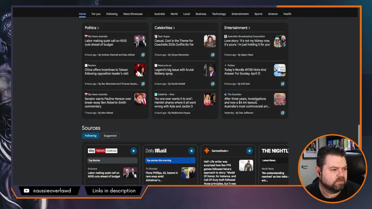Open the World news tab

coord(174,14)
